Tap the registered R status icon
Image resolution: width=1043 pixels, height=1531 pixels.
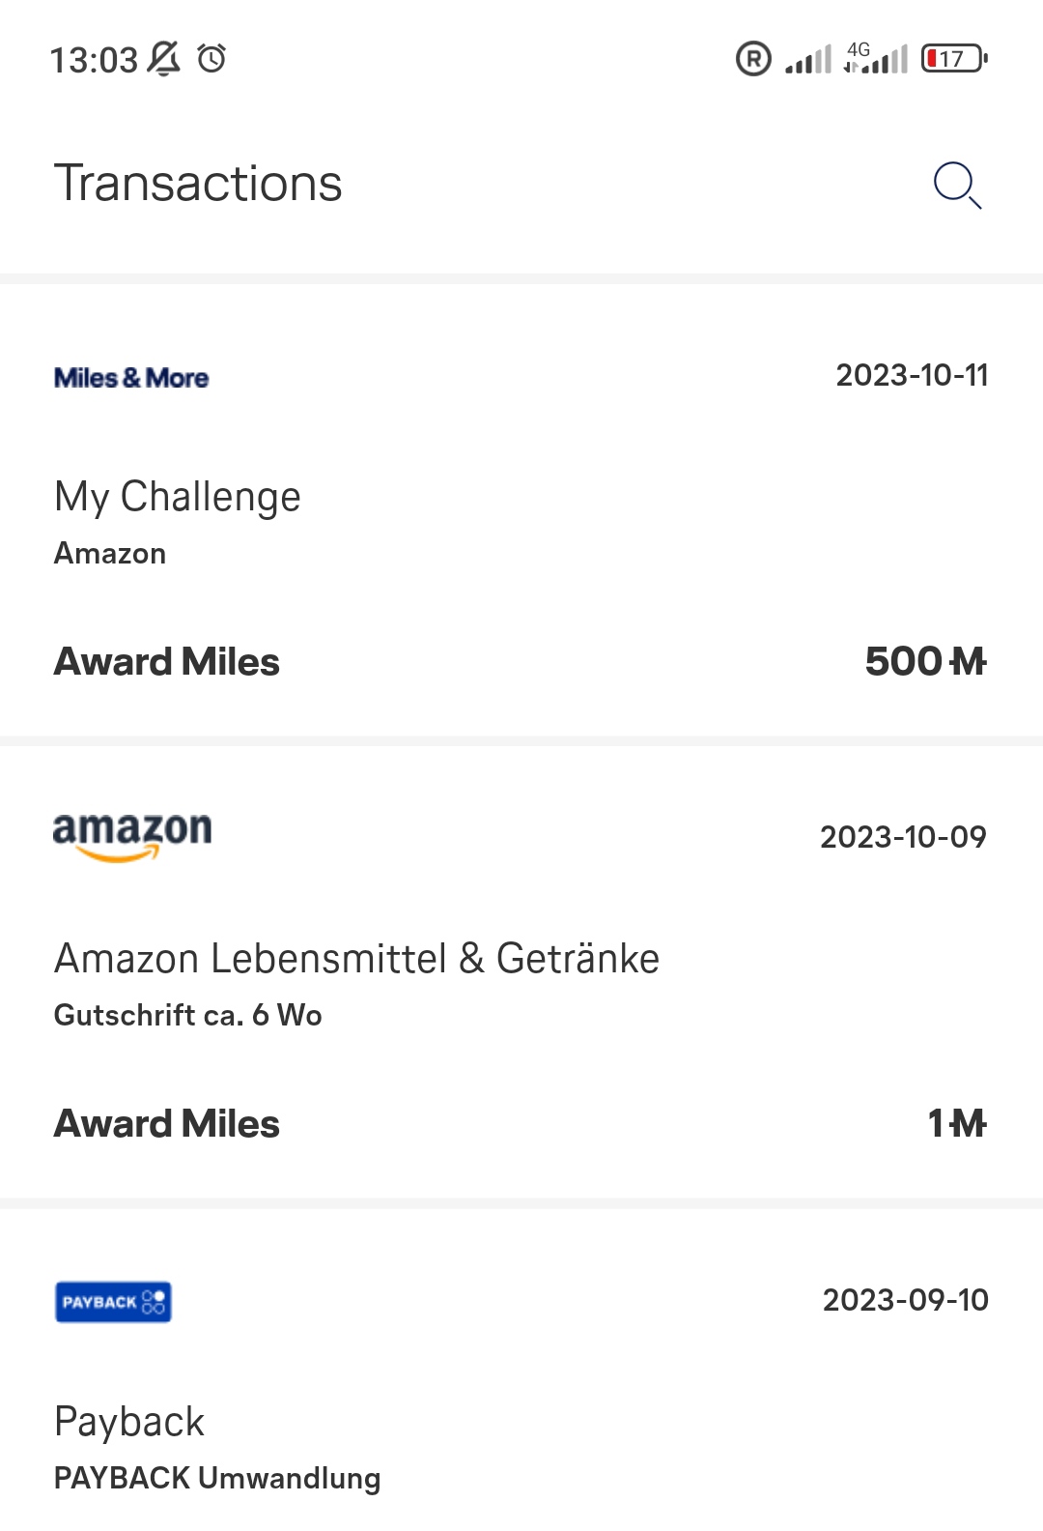[753, 59]
